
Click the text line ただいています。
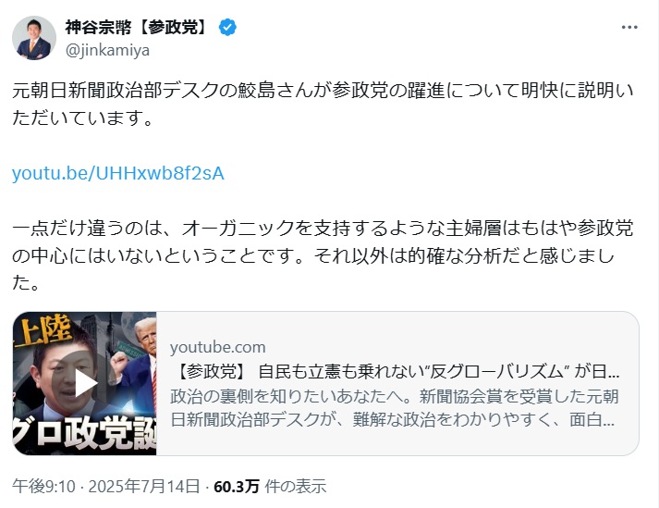(82, 118)
